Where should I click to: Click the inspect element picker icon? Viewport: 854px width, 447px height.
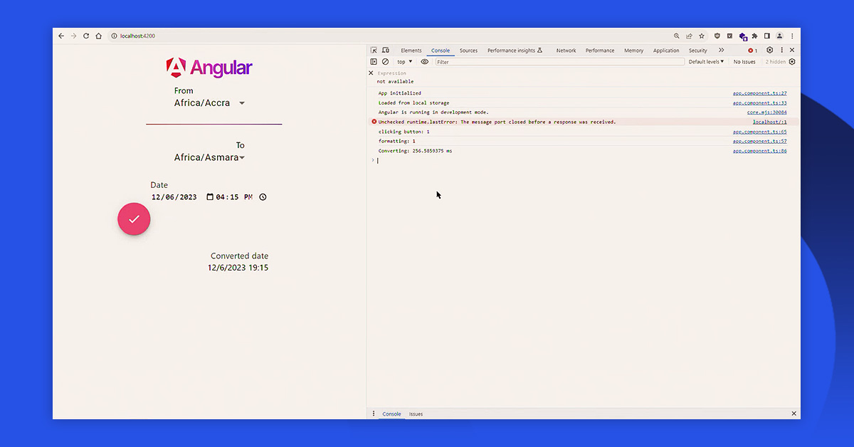pos(374,51)
